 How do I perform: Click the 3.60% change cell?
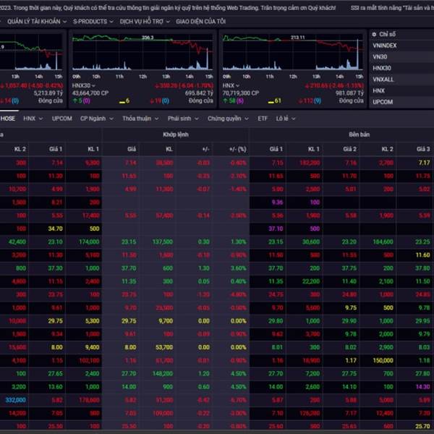(x=239, y=268)
